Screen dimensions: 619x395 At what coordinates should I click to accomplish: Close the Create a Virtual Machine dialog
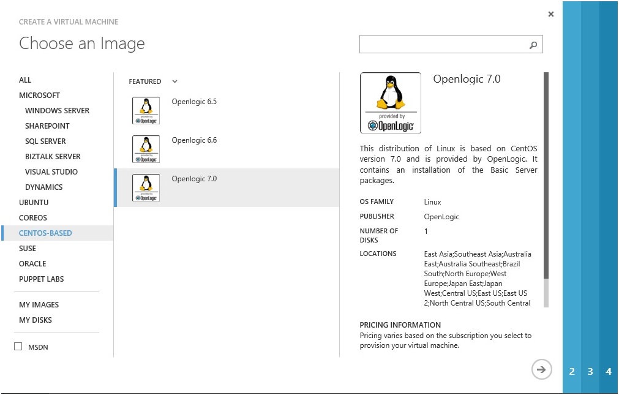(550, 14)
